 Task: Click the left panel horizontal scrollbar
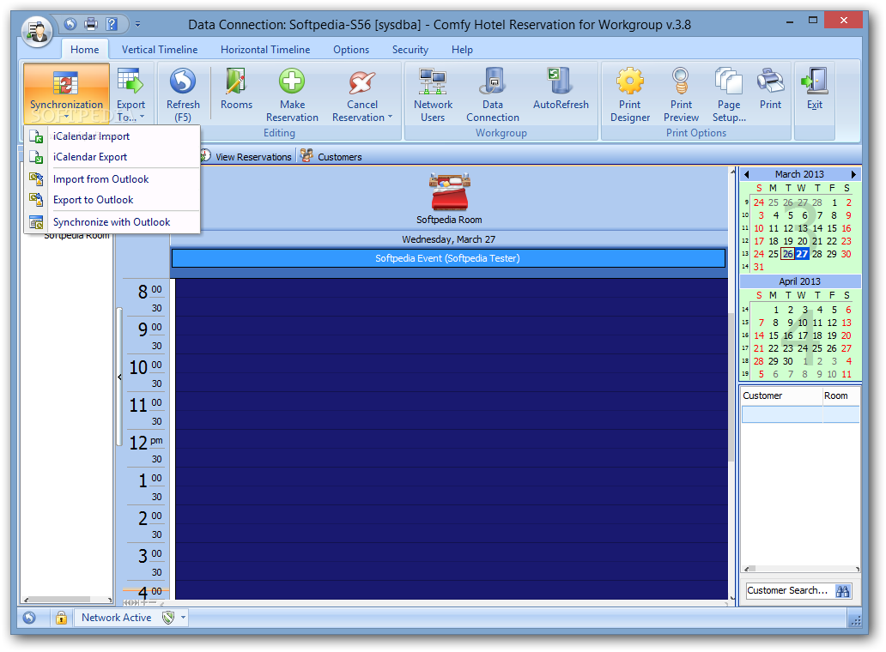(x=67, y=600)
